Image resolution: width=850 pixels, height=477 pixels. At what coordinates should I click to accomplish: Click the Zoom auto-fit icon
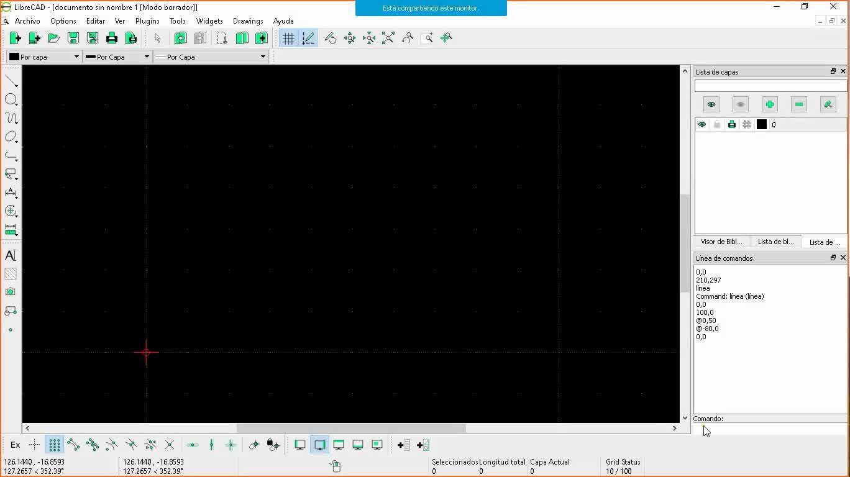(x=388, y=39)
